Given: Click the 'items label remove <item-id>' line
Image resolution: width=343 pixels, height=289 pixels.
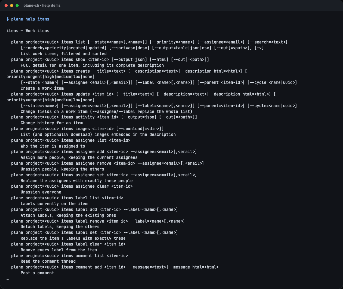Looking at the screenshot, I should click(98, 221).
